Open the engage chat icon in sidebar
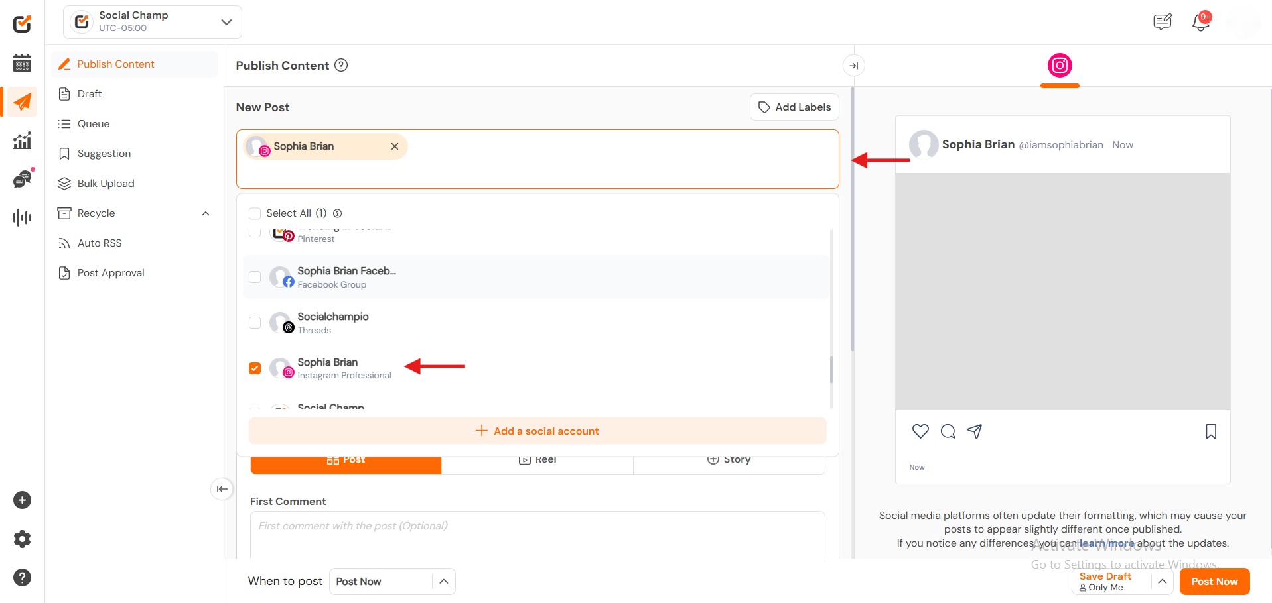Image resolution: width=1272 pixels, height=603 pixels. point(22,179)
